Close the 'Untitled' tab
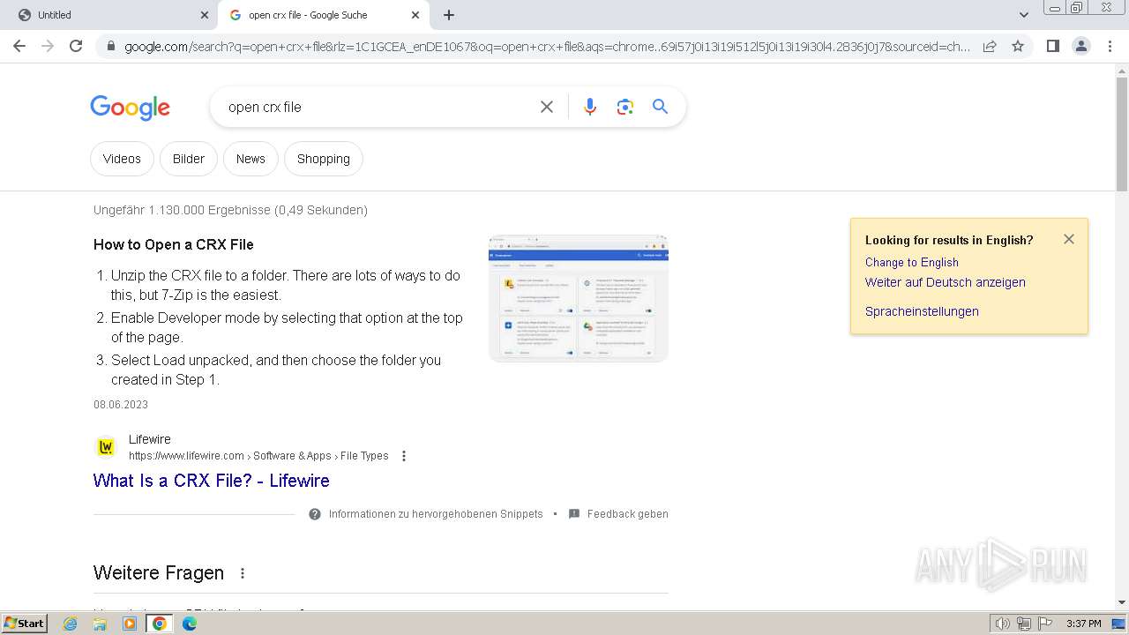Screen dimensions: 1129x635 [x=205, y=15]
